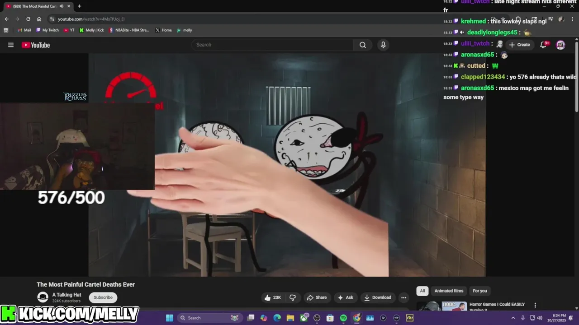Open the Xbox app in the taskbar
This screenshot has width=579, height=325.
[x=304, y=318]
